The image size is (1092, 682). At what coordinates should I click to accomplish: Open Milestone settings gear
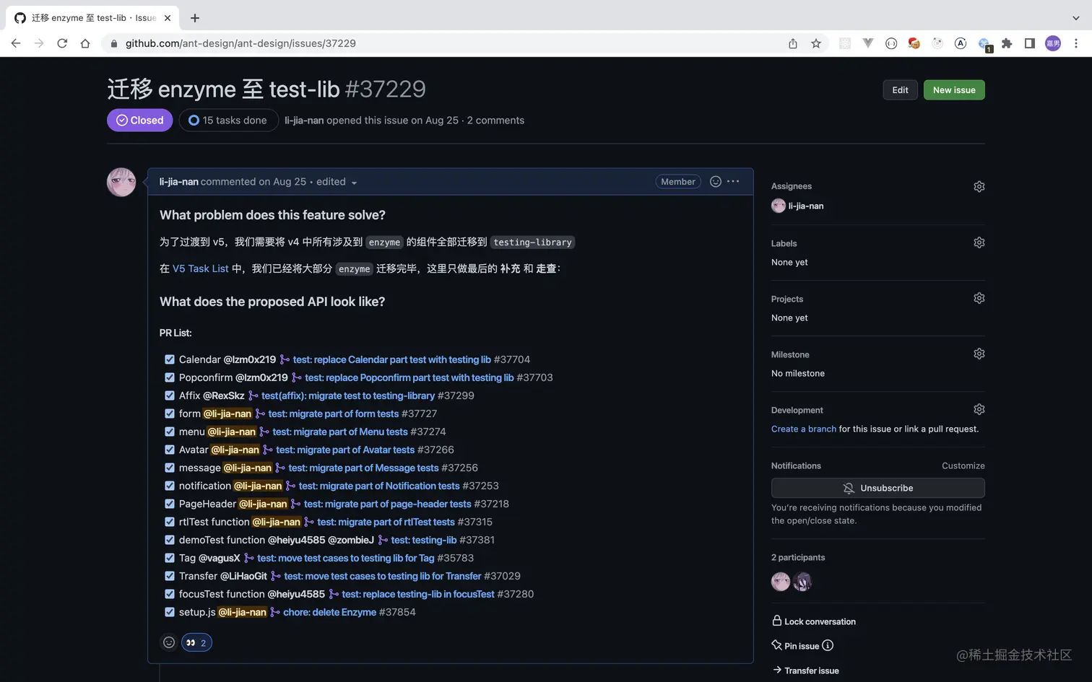[979, 354]
